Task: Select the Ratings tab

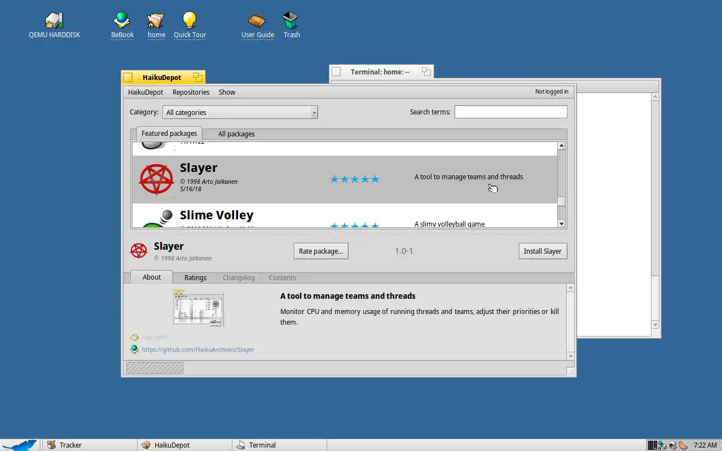Action: [x=195, y=277]
